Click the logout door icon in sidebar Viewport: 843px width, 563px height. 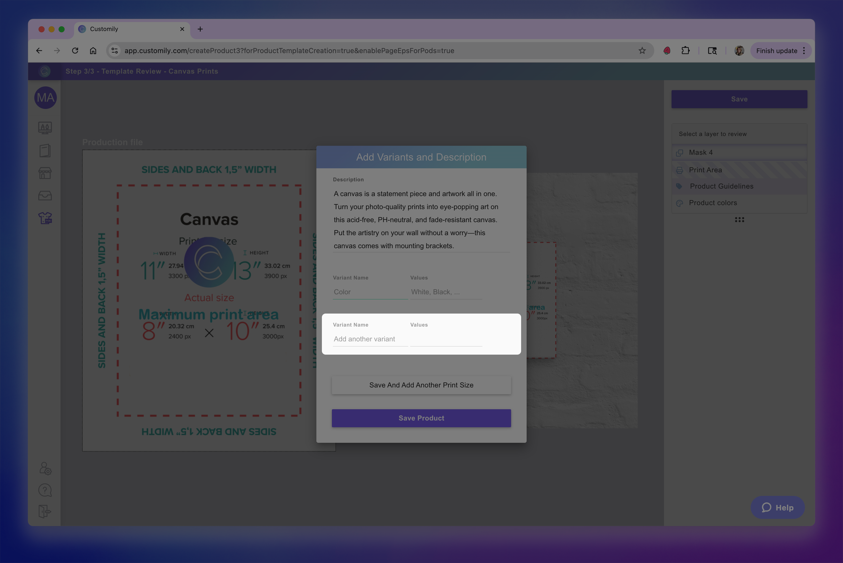(x=45, y=512)
